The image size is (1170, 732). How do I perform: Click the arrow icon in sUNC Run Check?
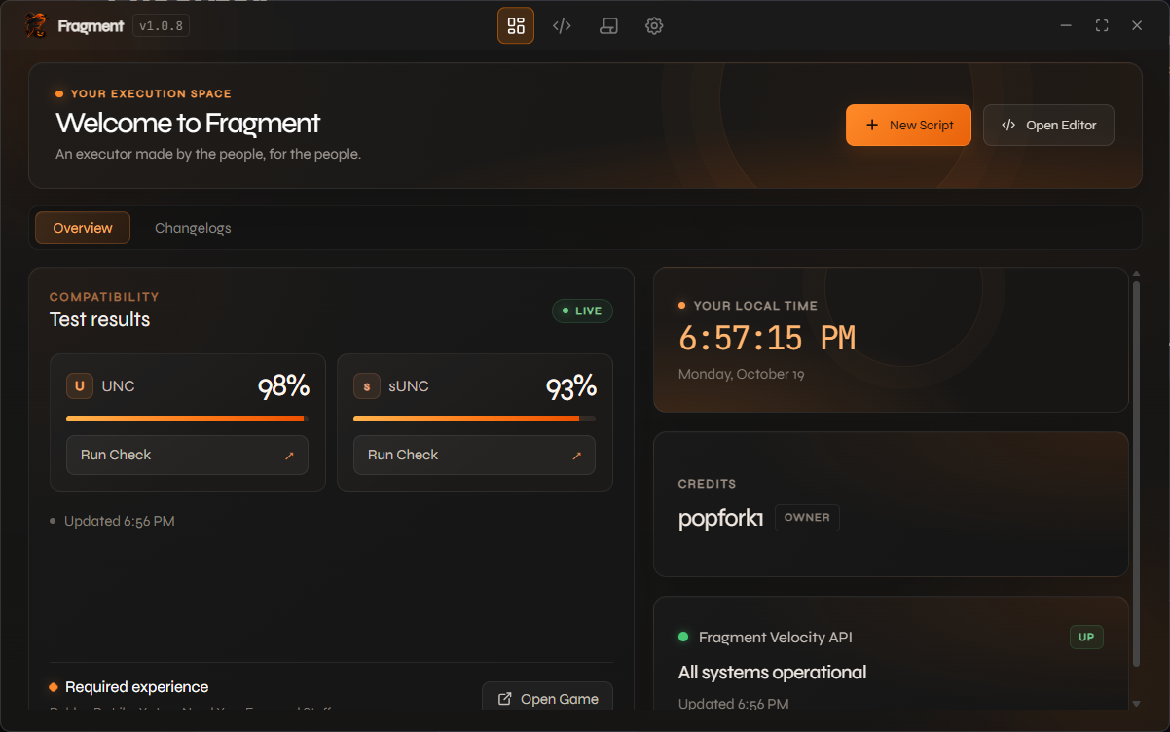click(x=576, y=456)
